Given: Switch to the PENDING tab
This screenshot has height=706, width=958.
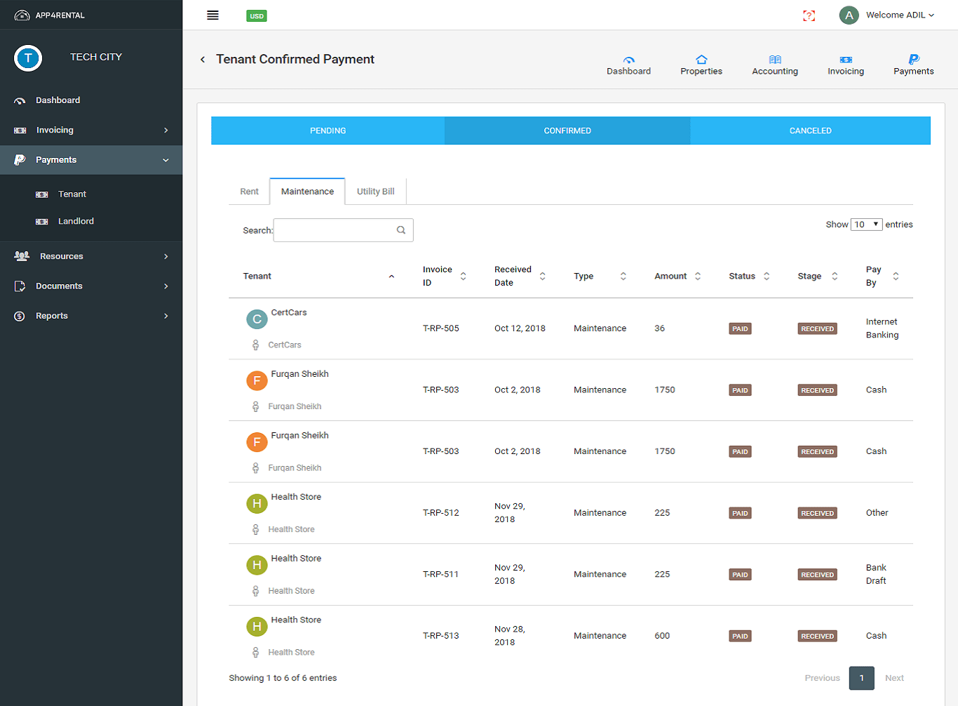Looking at the screenshot, I should click(328, 131).
